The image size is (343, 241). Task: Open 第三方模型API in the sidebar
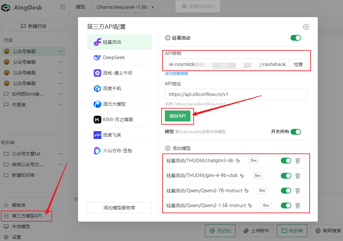click(x=27, y=216)
